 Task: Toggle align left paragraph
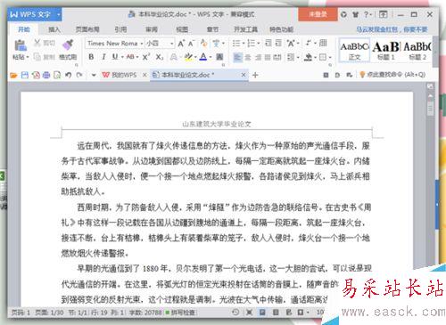(237, 57)
